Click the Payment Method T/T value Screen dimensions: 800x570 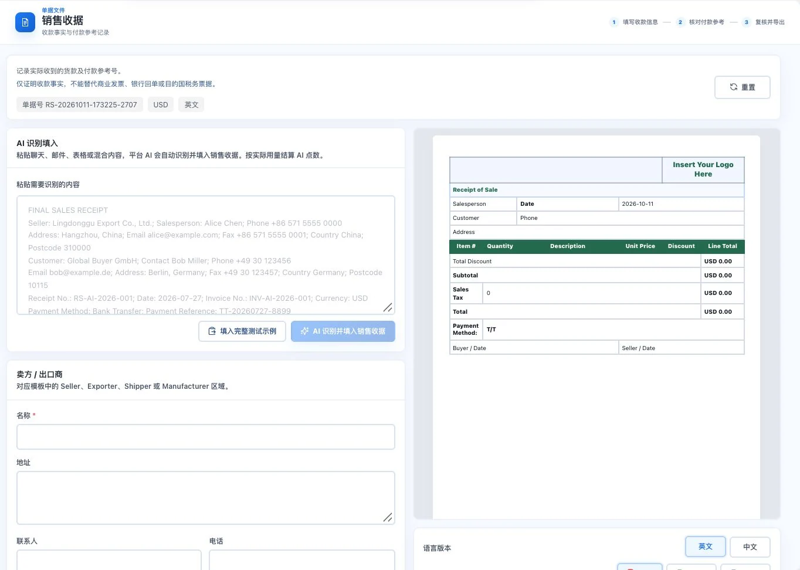coord(491,330)
